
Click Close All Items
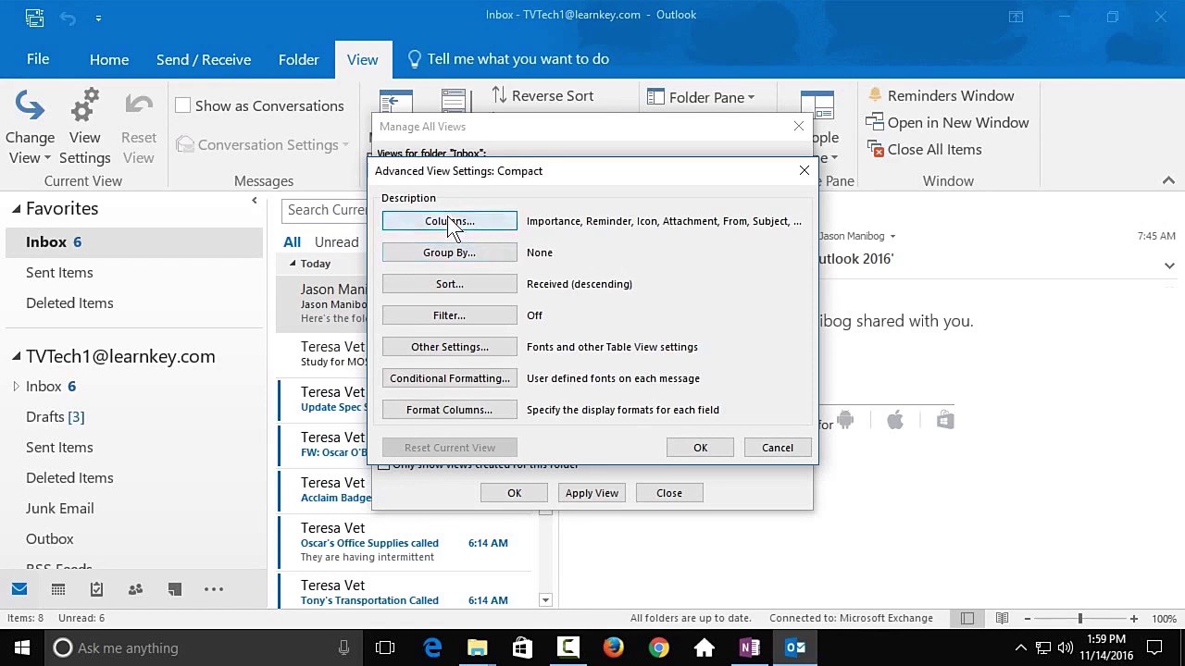coord(924,149)
